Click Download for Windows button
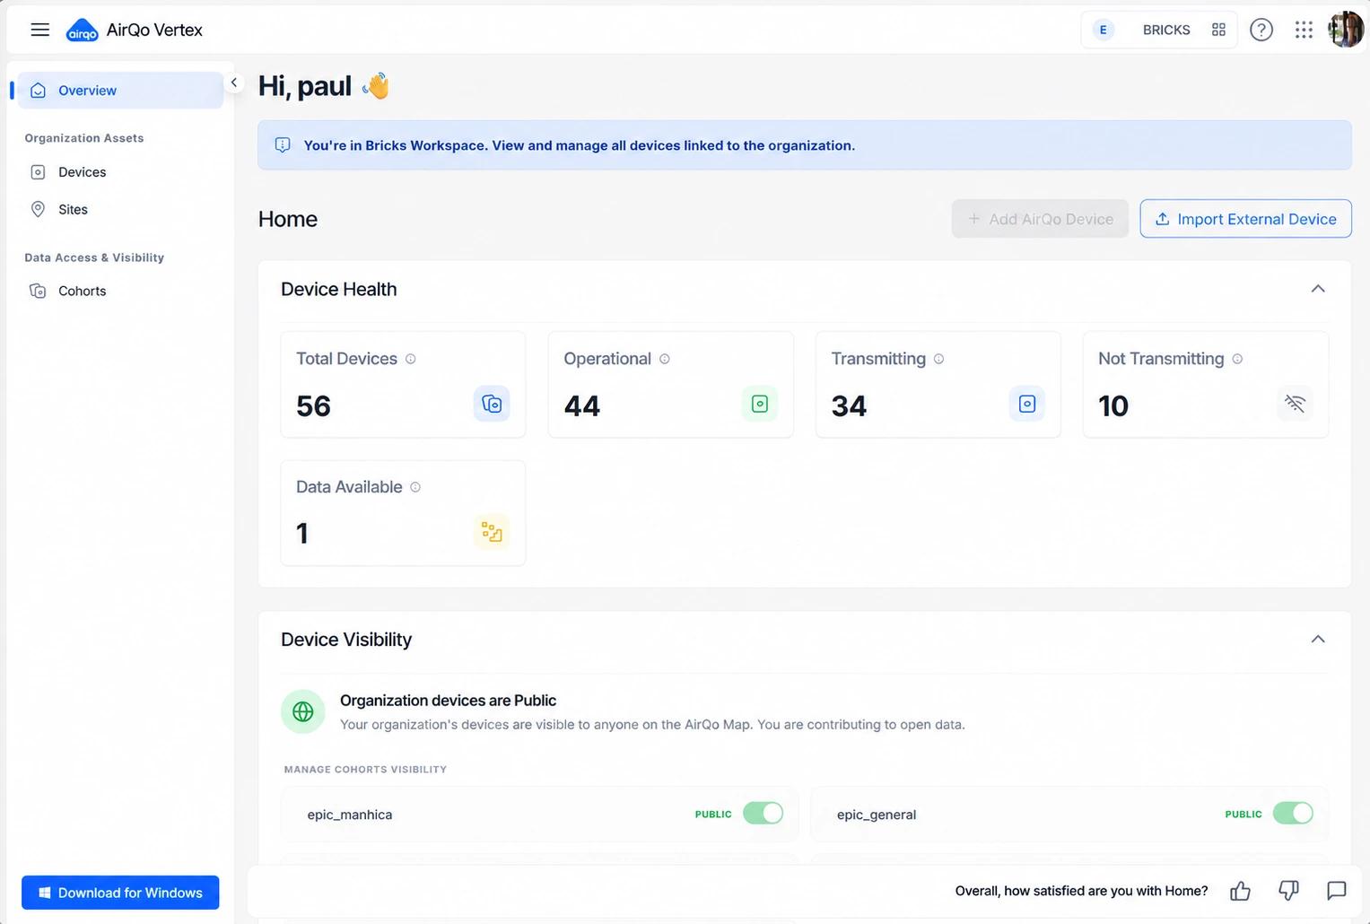Viewport: 1370px width, 924px height. (120, 893)
